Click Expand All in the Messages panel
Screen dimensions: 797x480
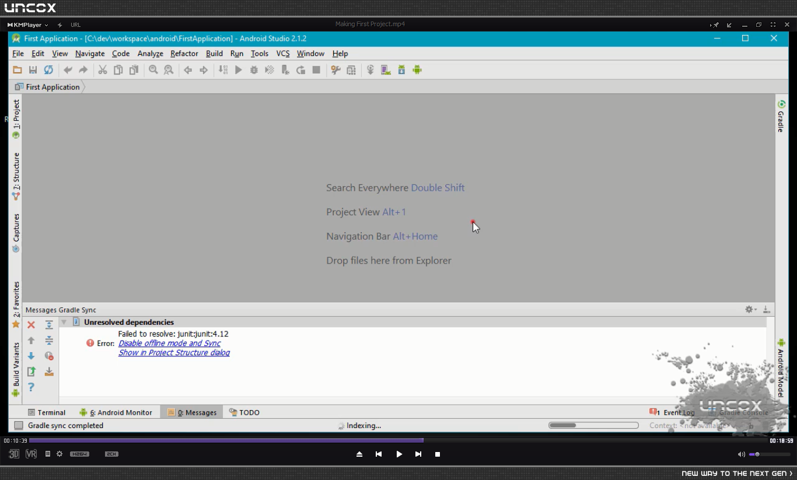tap(49, 325)
